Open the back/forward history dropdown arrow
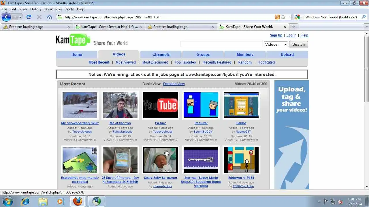 [x=20, y=17]
